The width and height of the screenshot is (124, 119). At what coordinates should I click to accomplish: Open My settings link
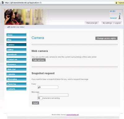tap(107, 23)
